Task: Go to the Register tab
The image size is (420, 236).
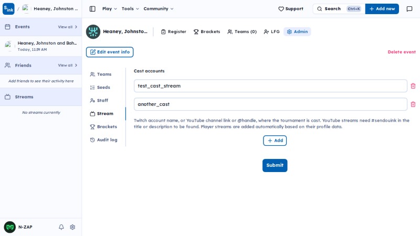Action: 174,31
